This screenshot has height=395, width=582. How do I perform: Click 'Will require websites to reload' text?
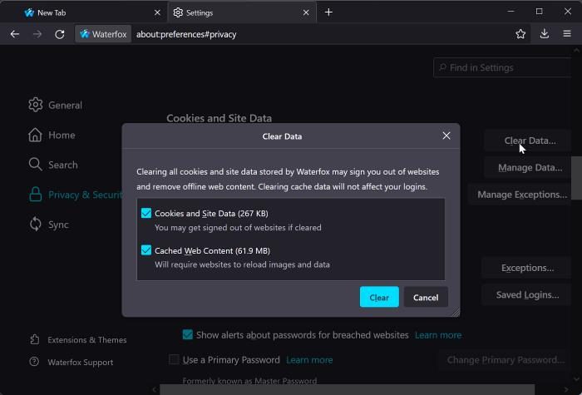242,264
